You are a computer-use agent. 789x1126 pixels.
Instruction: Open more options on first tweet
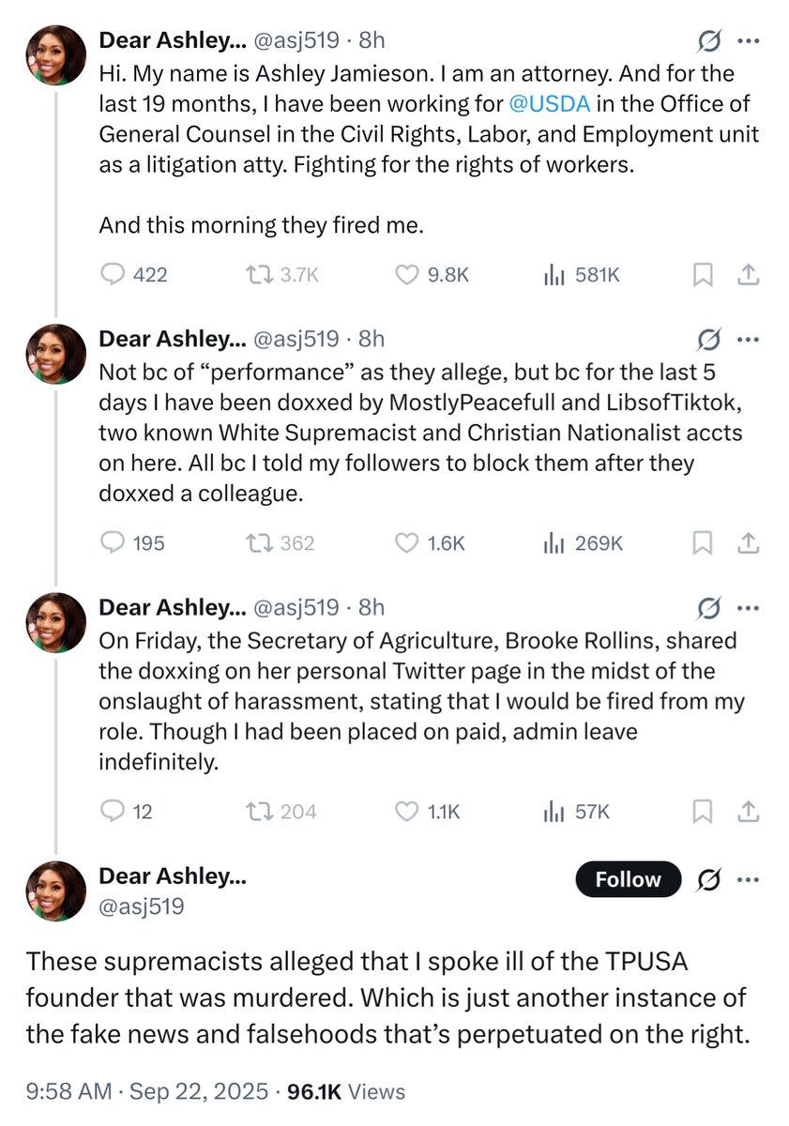[x=748, y=41]
